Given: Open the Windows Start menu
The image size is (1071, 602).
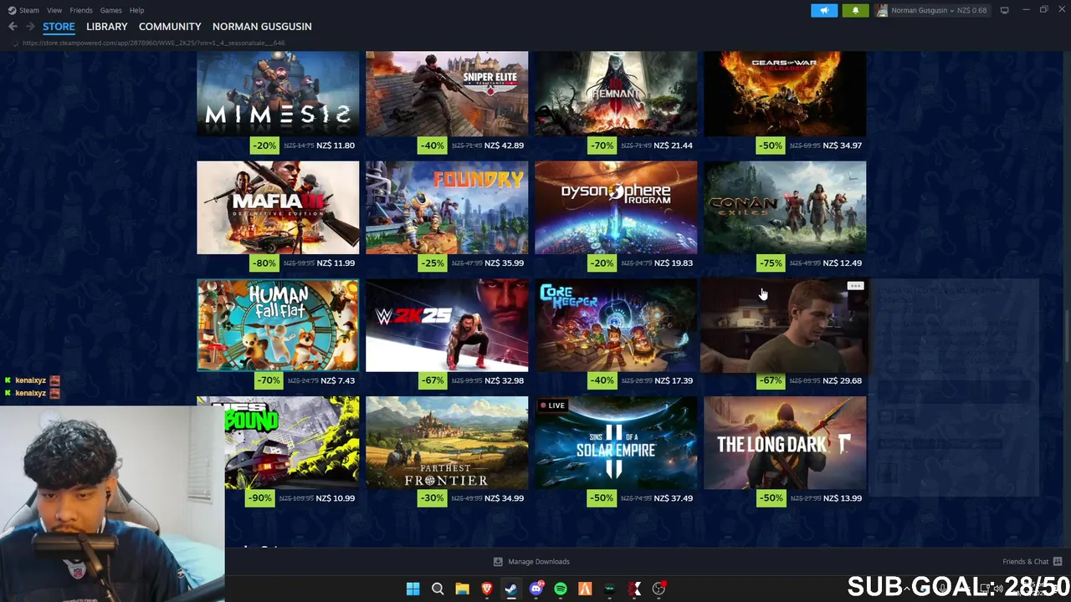Looking at the screenshot, I should coord(413,589).
